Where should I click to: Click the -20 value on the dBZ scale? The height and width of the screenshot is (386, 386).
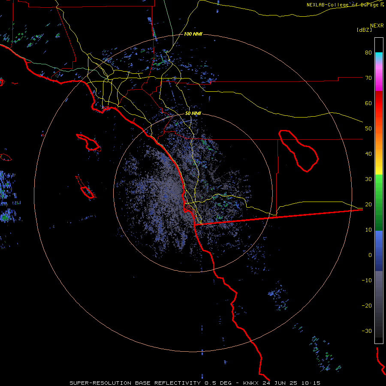click(x=367, y=306)
